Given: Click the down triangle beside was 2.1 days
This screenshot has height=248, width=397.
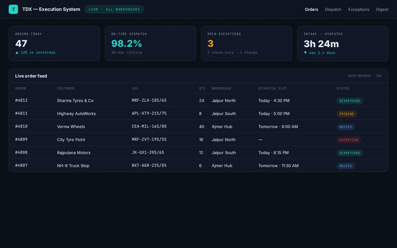Looking at the screenshot, I should point(305,53).
